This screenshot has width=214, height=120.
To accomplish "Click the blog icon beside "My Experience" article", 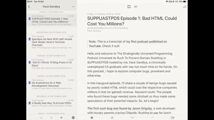I will (x=29, y=83).
